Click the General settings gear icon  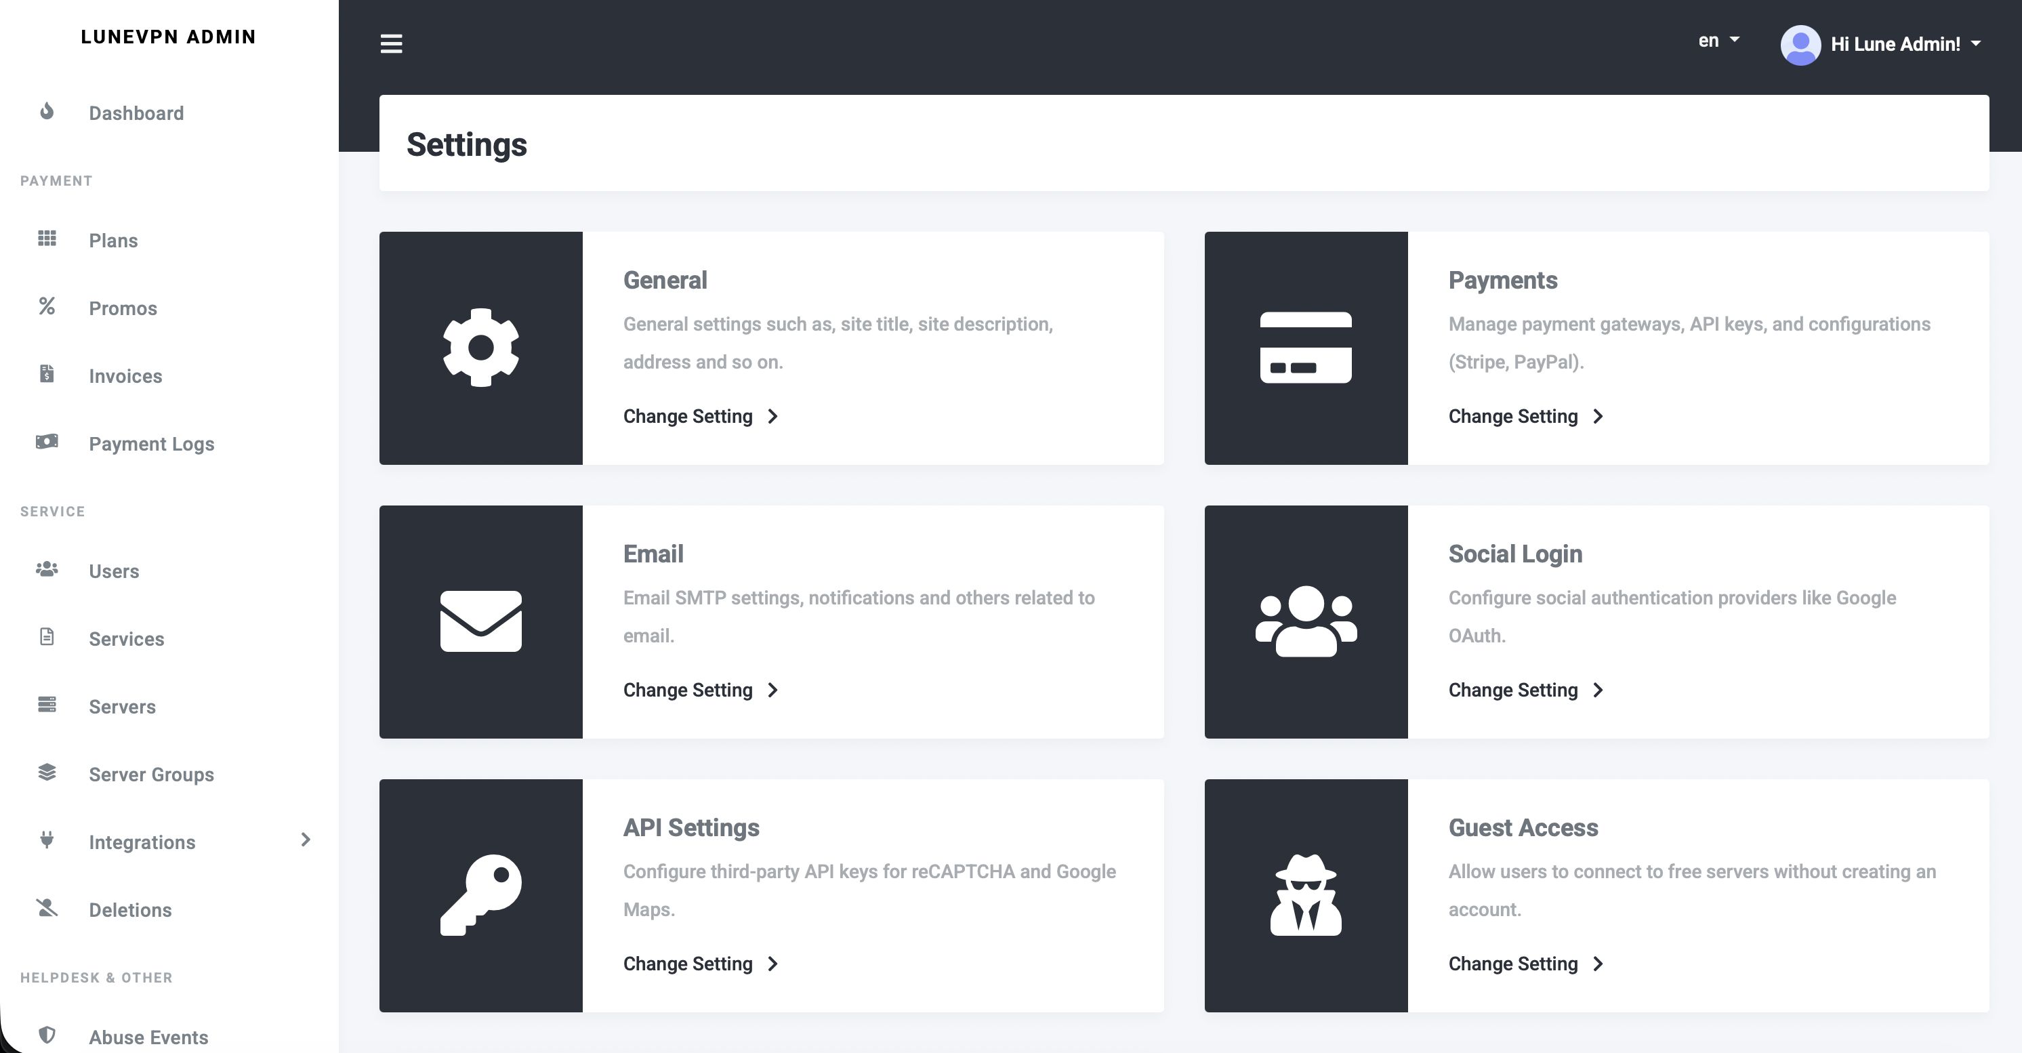[x=480, y=348]
